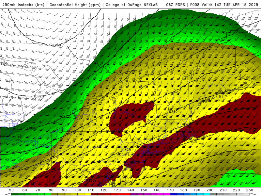Image resolution: width=261 pixels, height=196 pixels.
Task: Click the 140 label on the color scale
Action: tap(130, 190)
